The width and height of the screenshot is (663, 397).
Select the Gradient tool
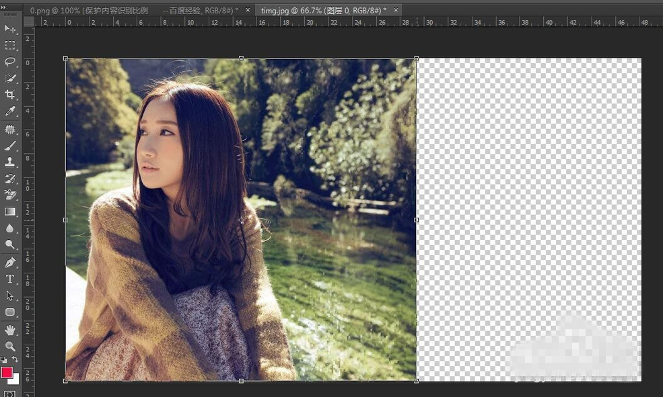10,212
